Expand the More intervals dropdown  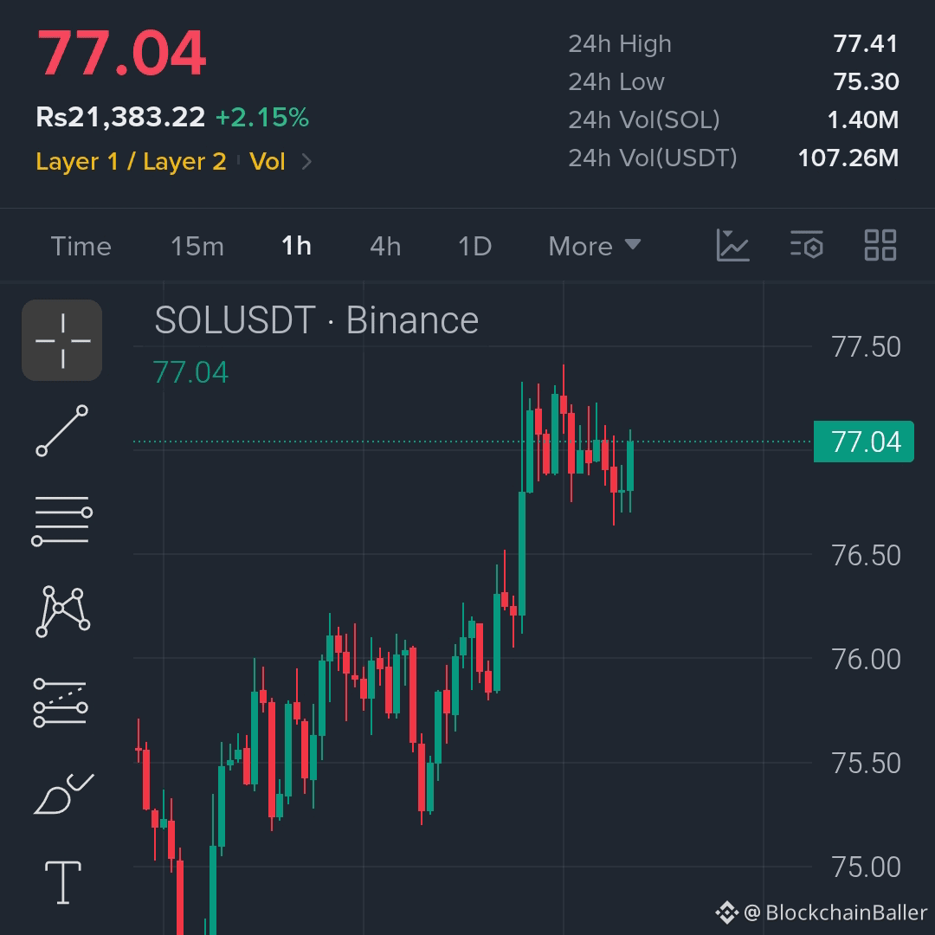595,246
